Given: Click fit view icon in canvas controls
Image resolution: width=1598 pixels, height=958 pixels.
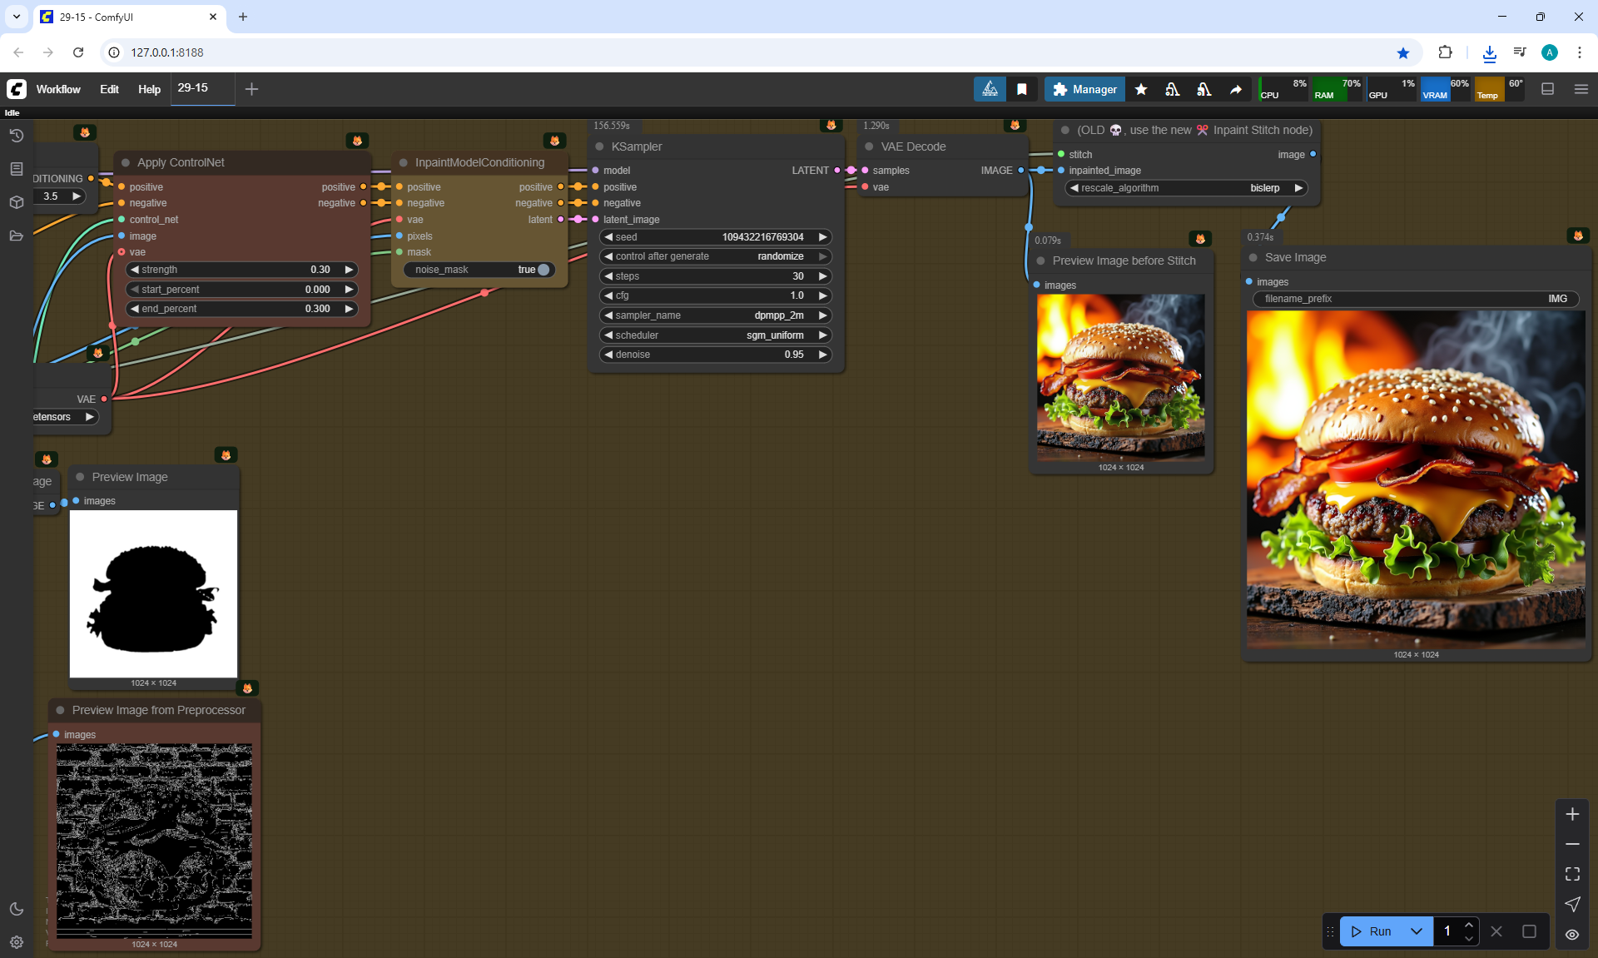Looking at the screenshot, I should pyautogui.click(x=1572, y=874).
